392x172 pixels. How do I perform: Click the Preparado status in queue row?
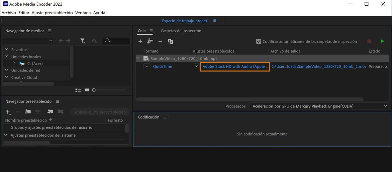pyautogui.click(x=378, y=66)
